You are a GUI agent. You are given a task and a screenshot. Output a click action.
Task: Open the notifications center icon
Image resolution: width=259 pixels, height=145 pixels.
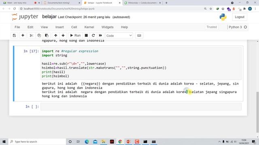pyautogui.click(x=254, y=141)
